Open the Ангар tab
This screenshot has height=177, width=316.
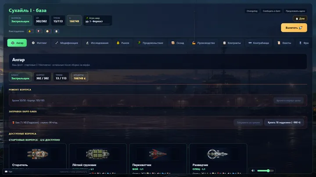[x=17, y=43]
